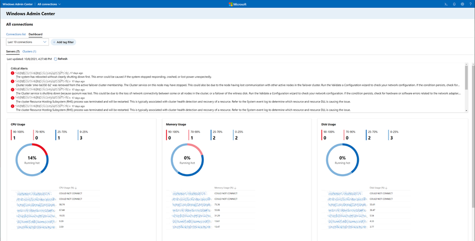Click the disk value 4.33
Image resolution: width=475 pixels, height=241 pixels.
pyautogui.click(x=372, y=222)
